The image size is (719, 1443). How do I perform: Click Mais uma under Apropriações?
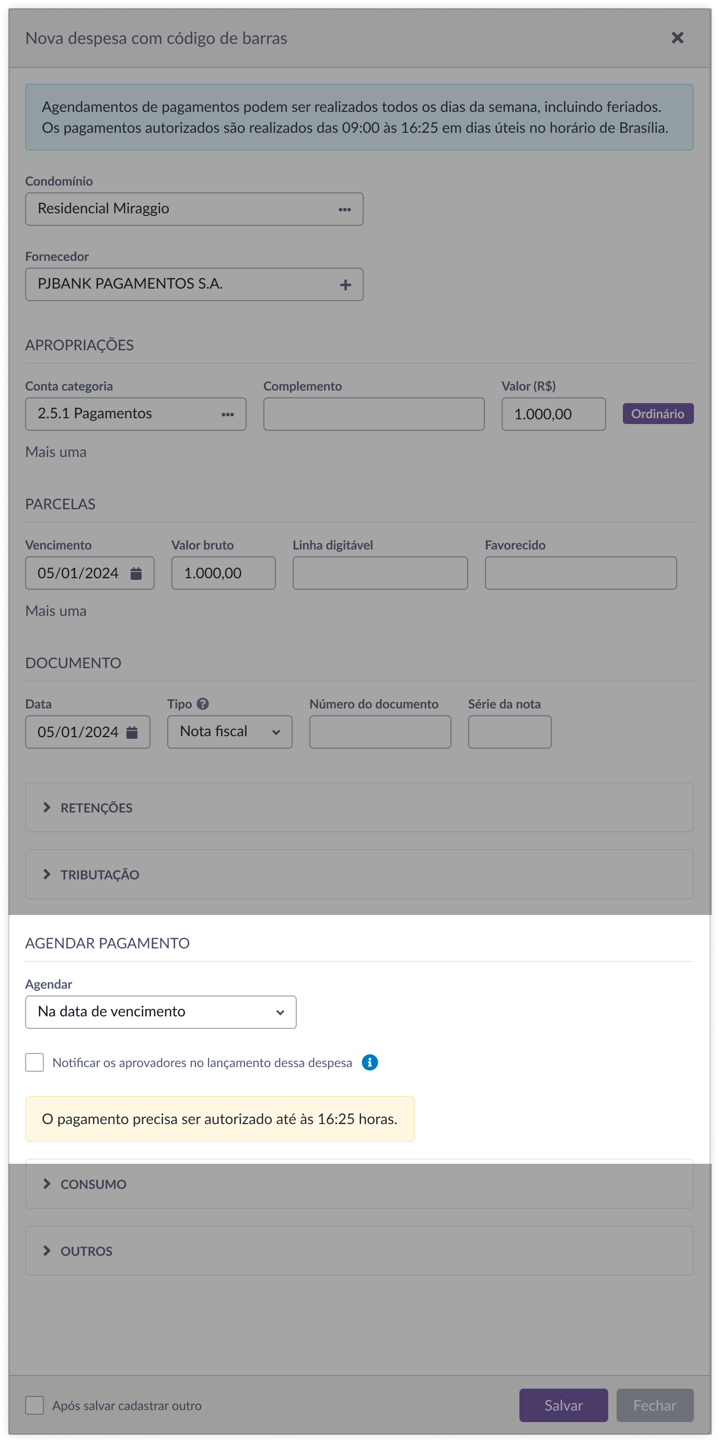56,452
